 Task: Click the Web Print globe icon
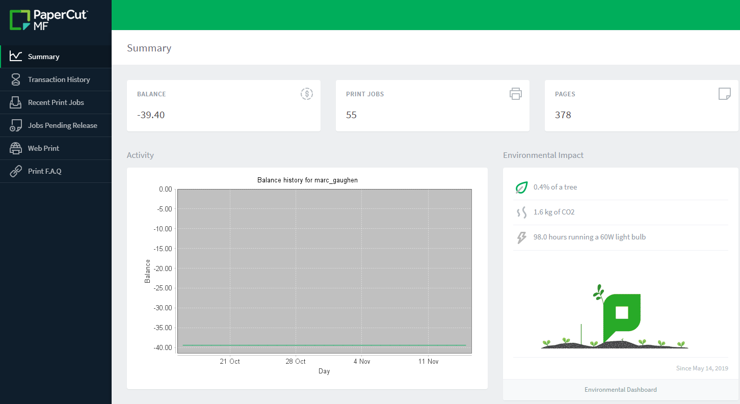pos(16,148)
